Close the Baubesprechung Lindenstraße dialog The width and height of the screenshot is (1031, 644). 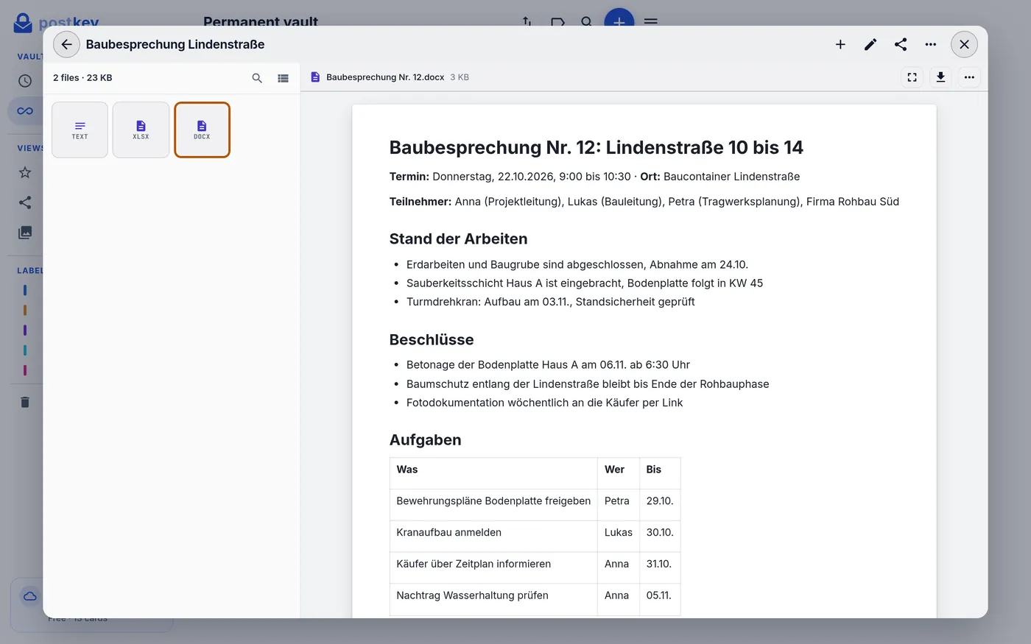point(964,44)
